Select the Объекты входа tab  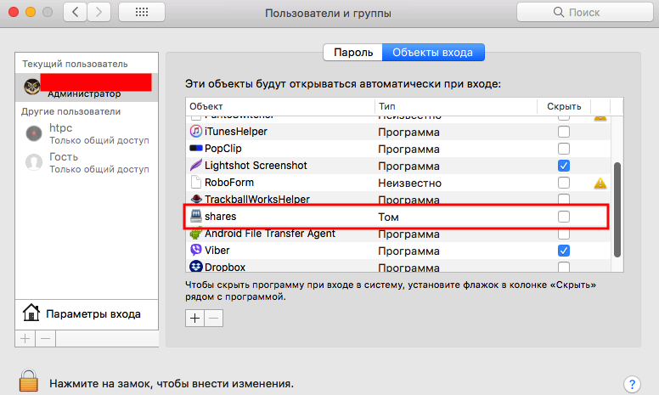(433, 52)
